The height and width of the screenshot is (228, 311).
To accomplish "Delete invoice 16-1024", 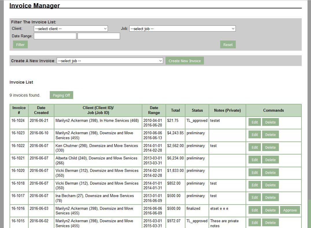I will (270, 122).
